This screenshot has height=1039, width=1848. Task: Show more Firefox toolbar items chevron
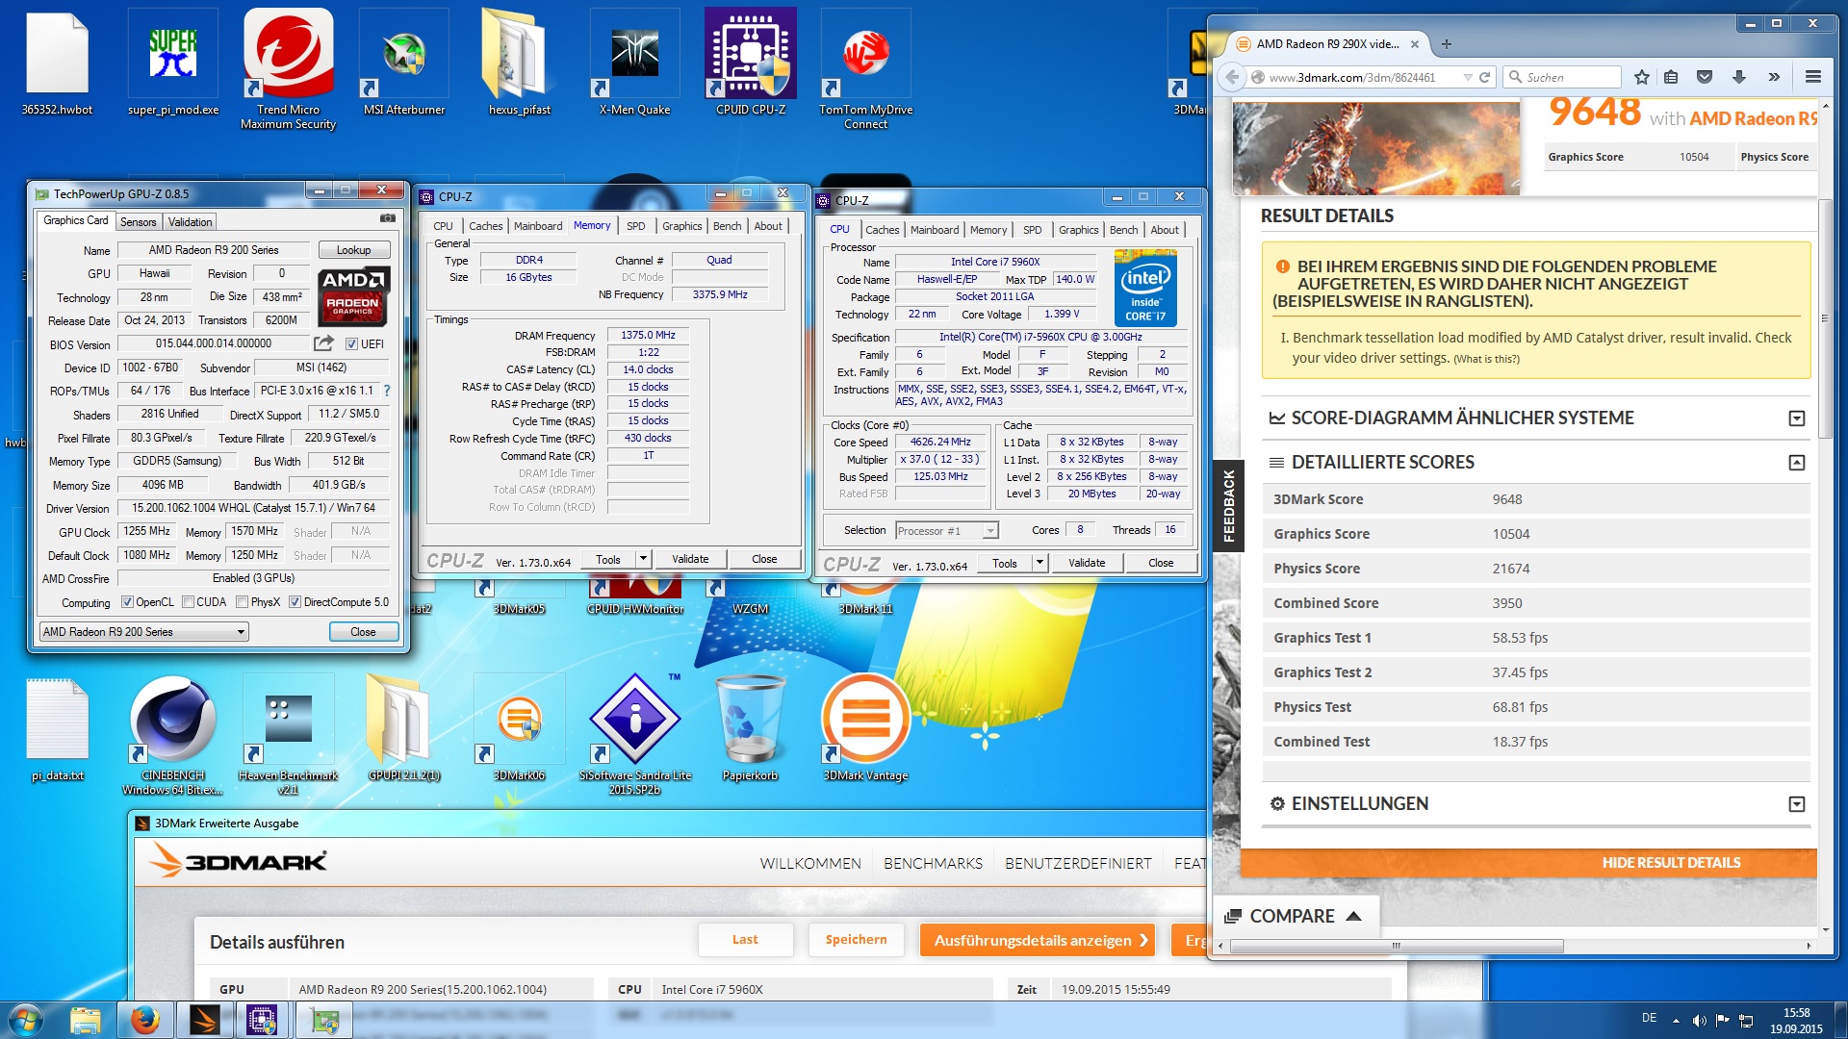click(1774, 77)
